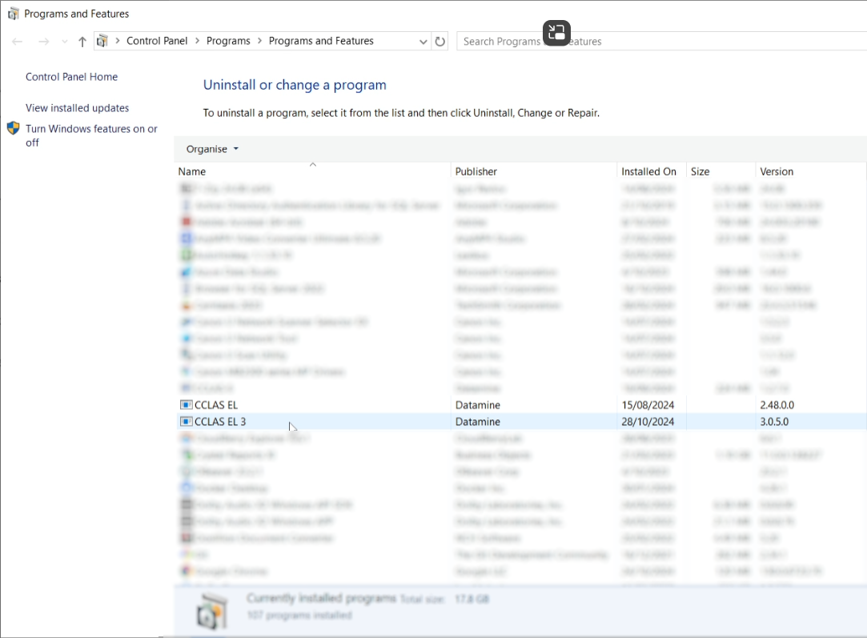Open Control Panel breadcrumb

157,41
